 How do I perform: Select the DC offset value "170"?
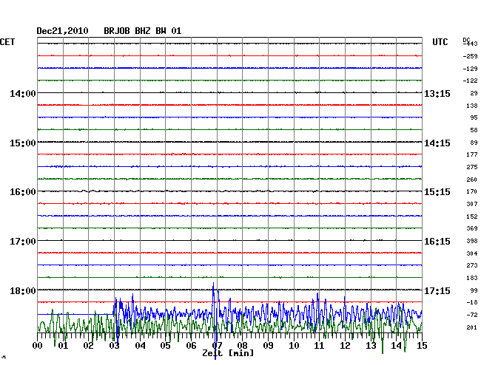tap(472, 191)
